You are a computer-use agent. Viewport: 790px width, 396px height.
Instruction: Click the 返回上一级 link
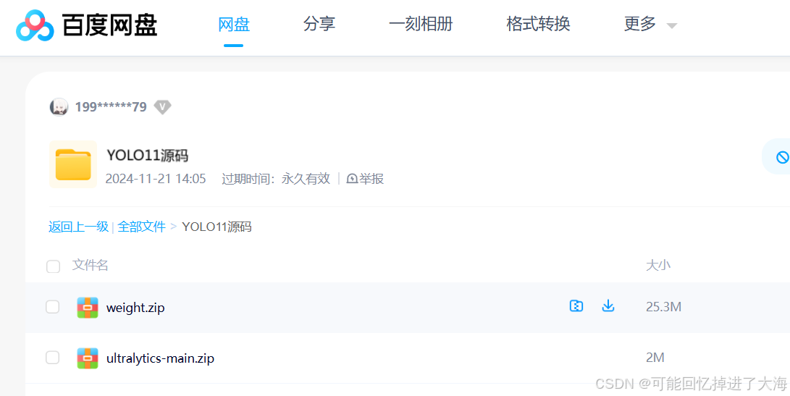coord(79,227)
